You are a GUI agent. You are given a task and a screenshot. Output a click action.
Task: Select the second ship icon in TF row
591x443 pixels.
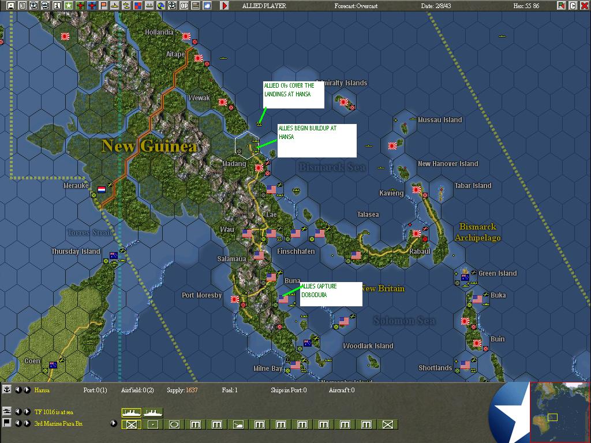[152, 413]
